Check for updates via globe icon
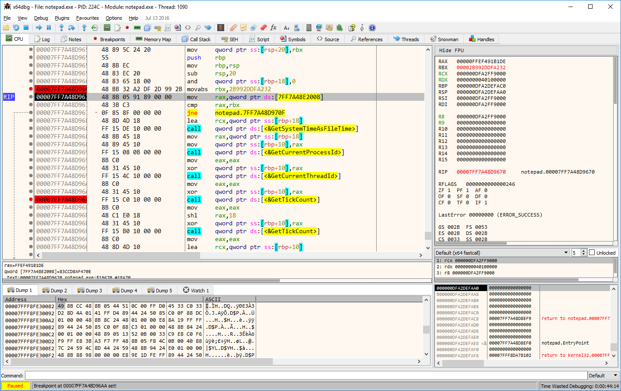Image resolution: width=621 pixels, height=391 pixels. (319, 28)
